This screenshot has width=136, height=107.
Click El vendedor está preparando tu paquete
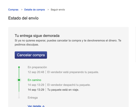[x=73, y=72]
